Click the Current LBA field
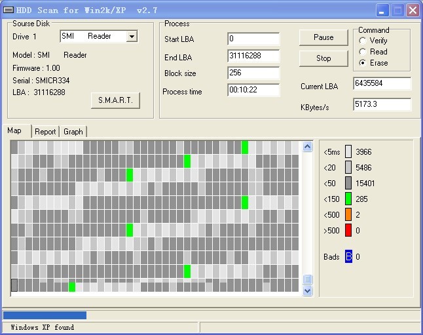This screenshot has width=423, height=335. tap(382, 83)
